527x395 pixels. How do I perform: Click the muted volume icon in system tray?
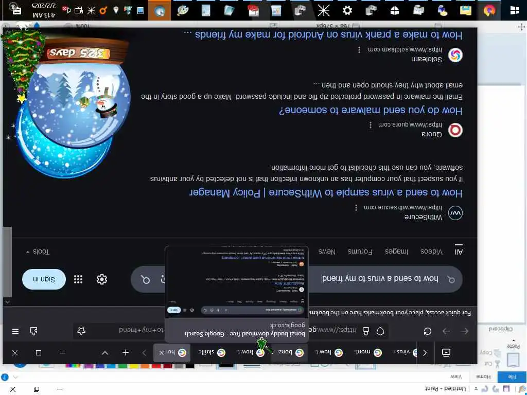[x=66, y=10]
